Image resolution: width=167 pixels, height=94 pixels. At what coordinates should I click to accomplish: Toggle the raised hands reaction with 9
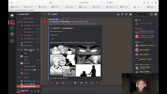pos(82,83)
